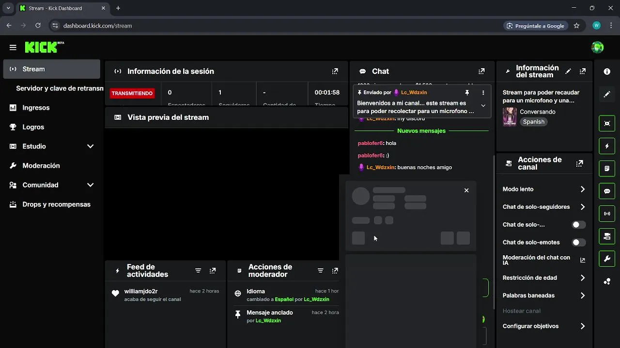The height and width of the screenshot is (348, 620).
Task: Click the Conversando category thumbnail
Action: [x=510, y=116]
